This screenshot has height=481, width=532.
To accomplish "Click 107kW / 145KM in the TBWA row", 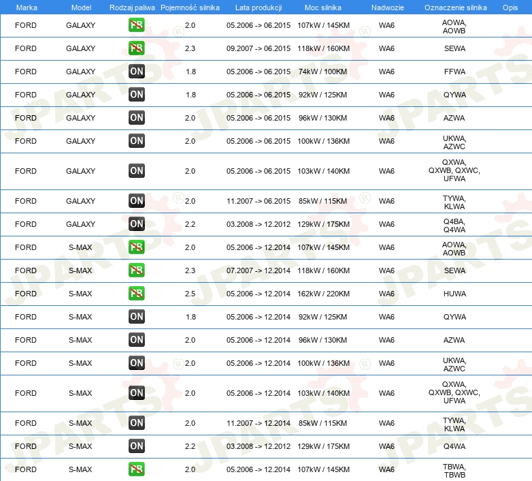I will click(323, 469).
